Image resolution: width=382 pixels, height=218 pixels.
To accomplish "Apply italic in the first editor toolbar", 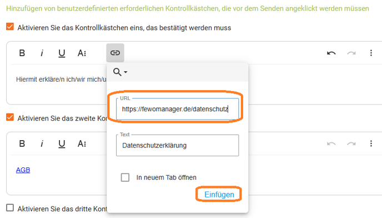I will tap(42, 53).
